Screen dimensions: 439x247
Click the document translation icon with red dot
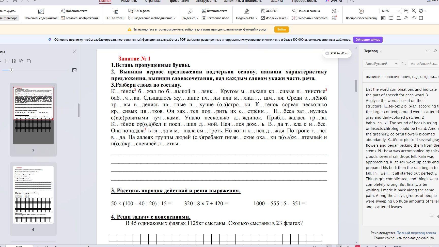[x=334, y=18]
